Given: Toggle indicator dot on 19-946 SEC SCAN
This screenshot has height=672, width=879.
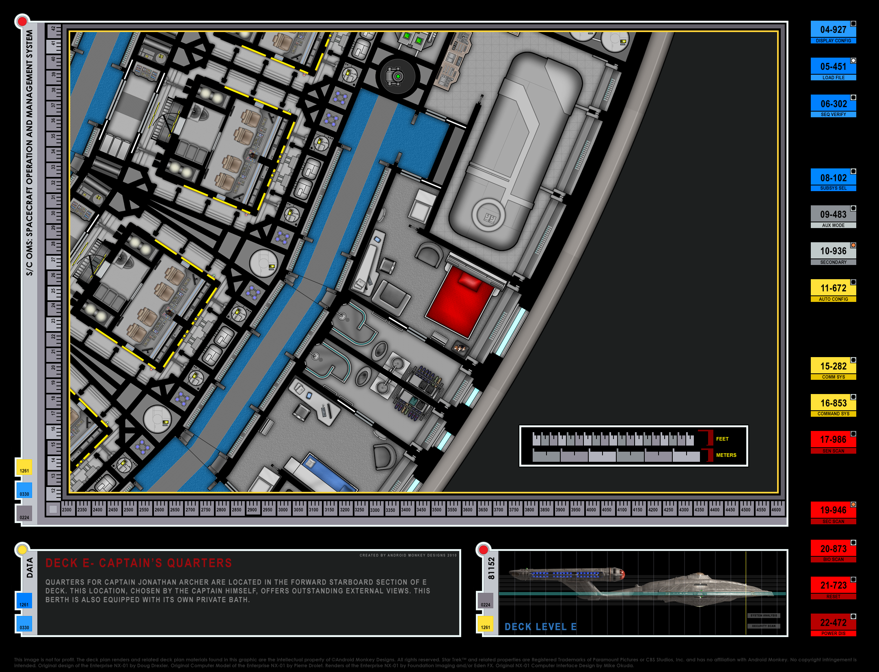Looking at the screenshot, I should click(853, 504).
